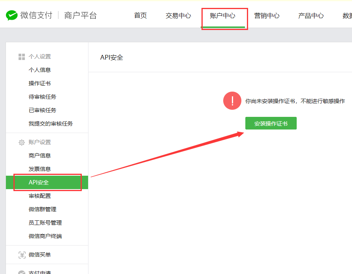The width and height of the screenshot is (352, 274).
Task: Open the 首页 tab
Action: pos(140,16)
